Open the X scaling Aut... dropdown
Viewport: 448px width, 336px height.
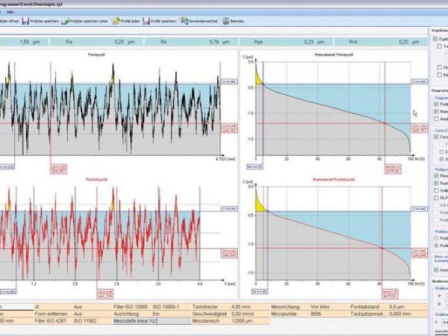tap(445, 323)
